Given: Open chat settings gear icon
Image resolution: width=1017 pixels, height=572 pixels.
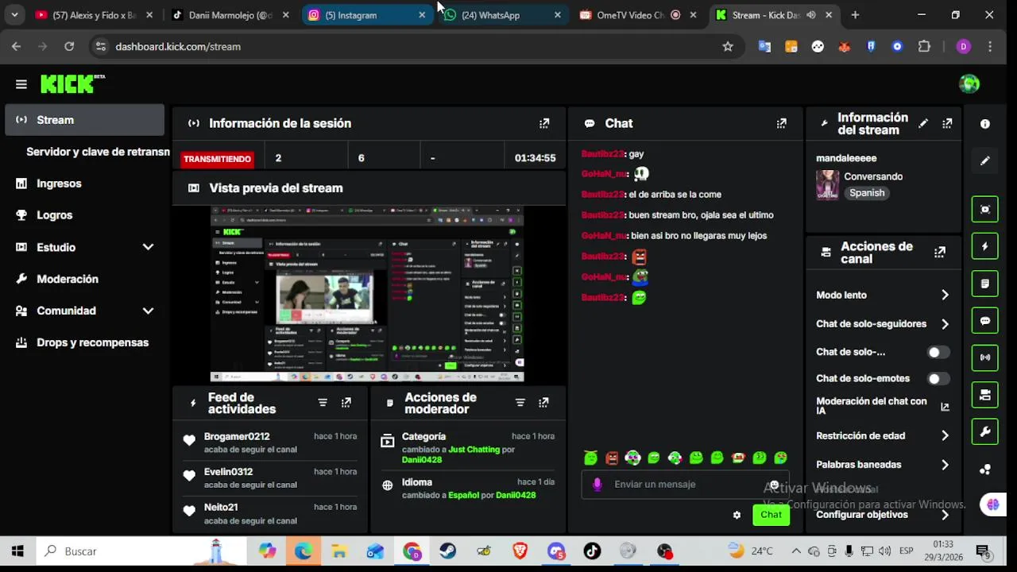Looking at the screenshot, I should point(737,515).
